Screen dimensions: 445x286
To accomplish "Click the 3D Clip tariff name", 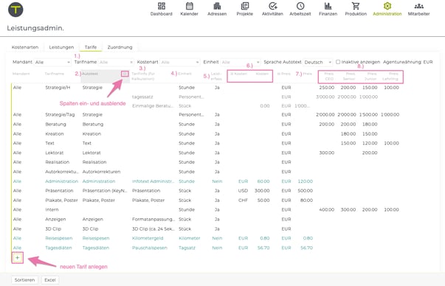I will coord(53,229).
